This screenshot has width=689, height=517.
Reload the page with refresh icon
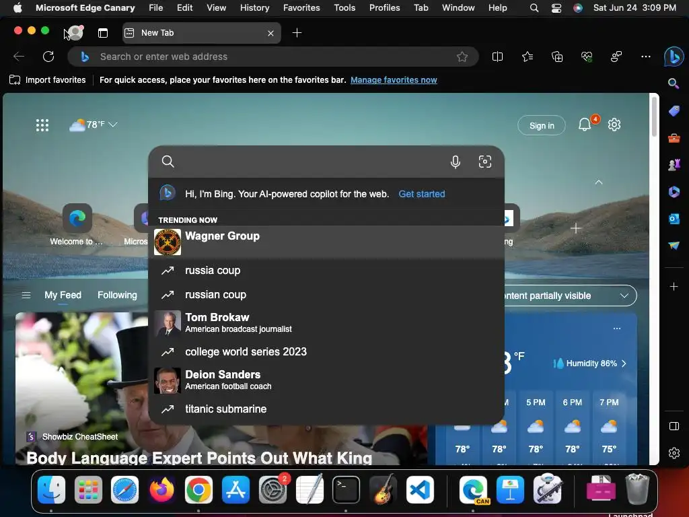(x=48, y=57)
